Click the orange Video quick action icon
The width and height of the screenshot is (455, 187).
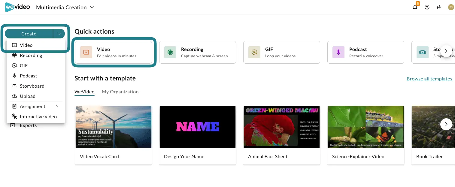(86, 52)
